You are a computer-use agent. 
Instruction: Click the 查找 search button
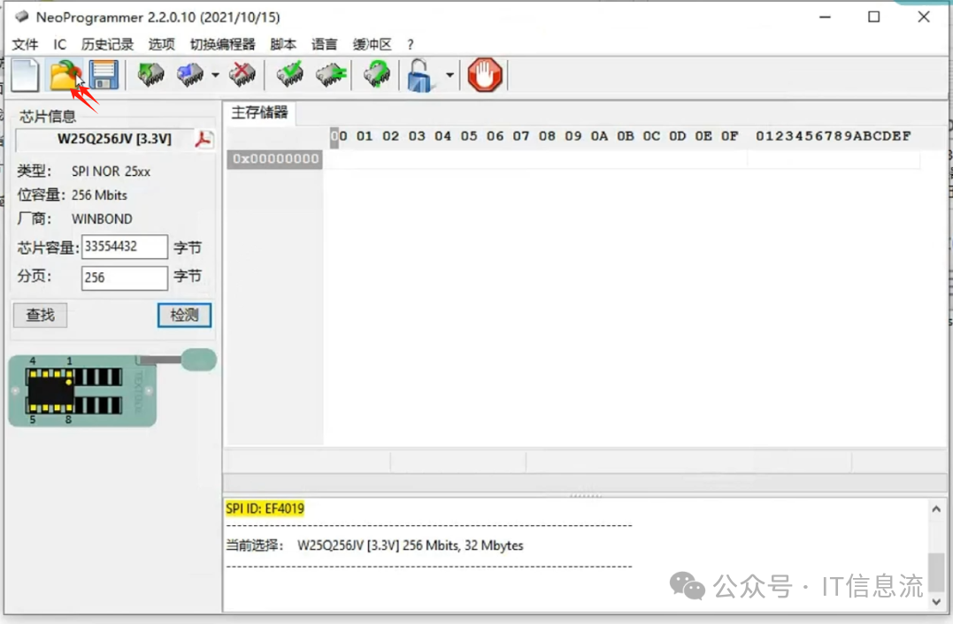[40, 315]
